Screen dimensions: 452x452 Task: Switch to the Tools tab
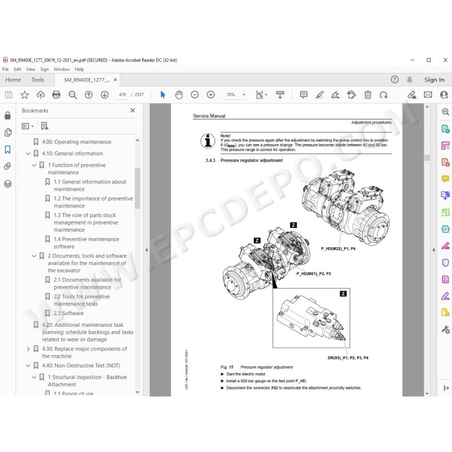coord(37,80)
